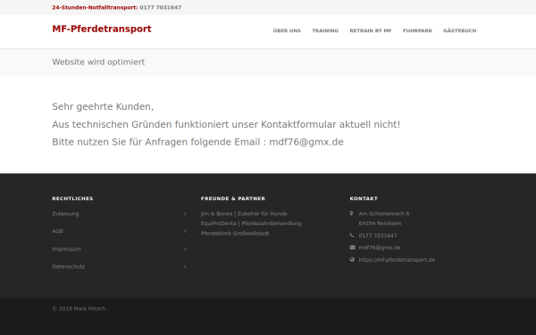Click the chevron next to Datenschutz
Screen dimensions: 536x335
[x=185, y=266]
